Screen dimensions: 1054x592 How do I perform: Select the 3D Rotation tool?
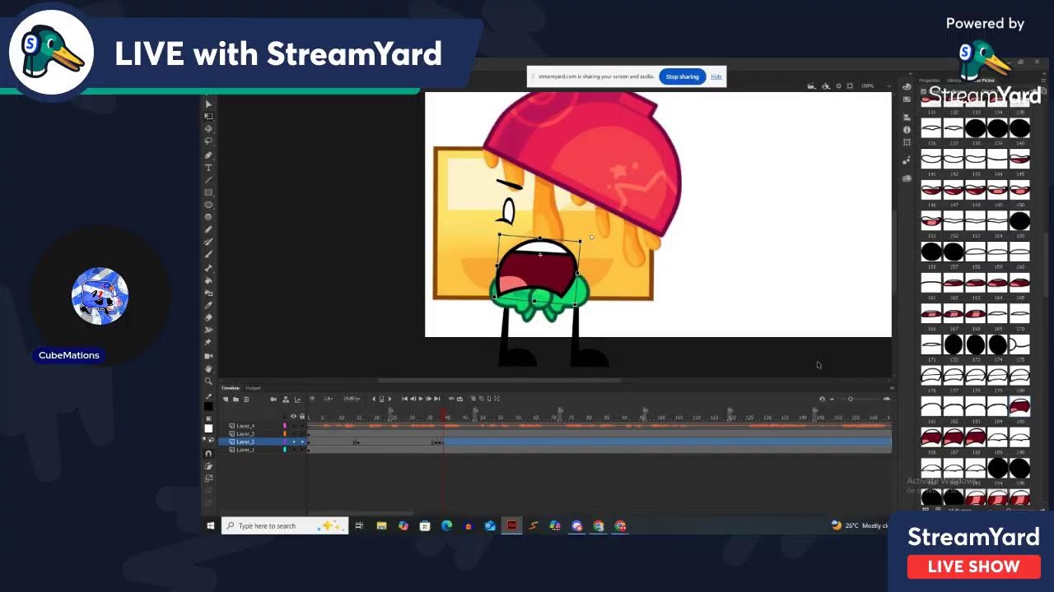coord(208,128)
